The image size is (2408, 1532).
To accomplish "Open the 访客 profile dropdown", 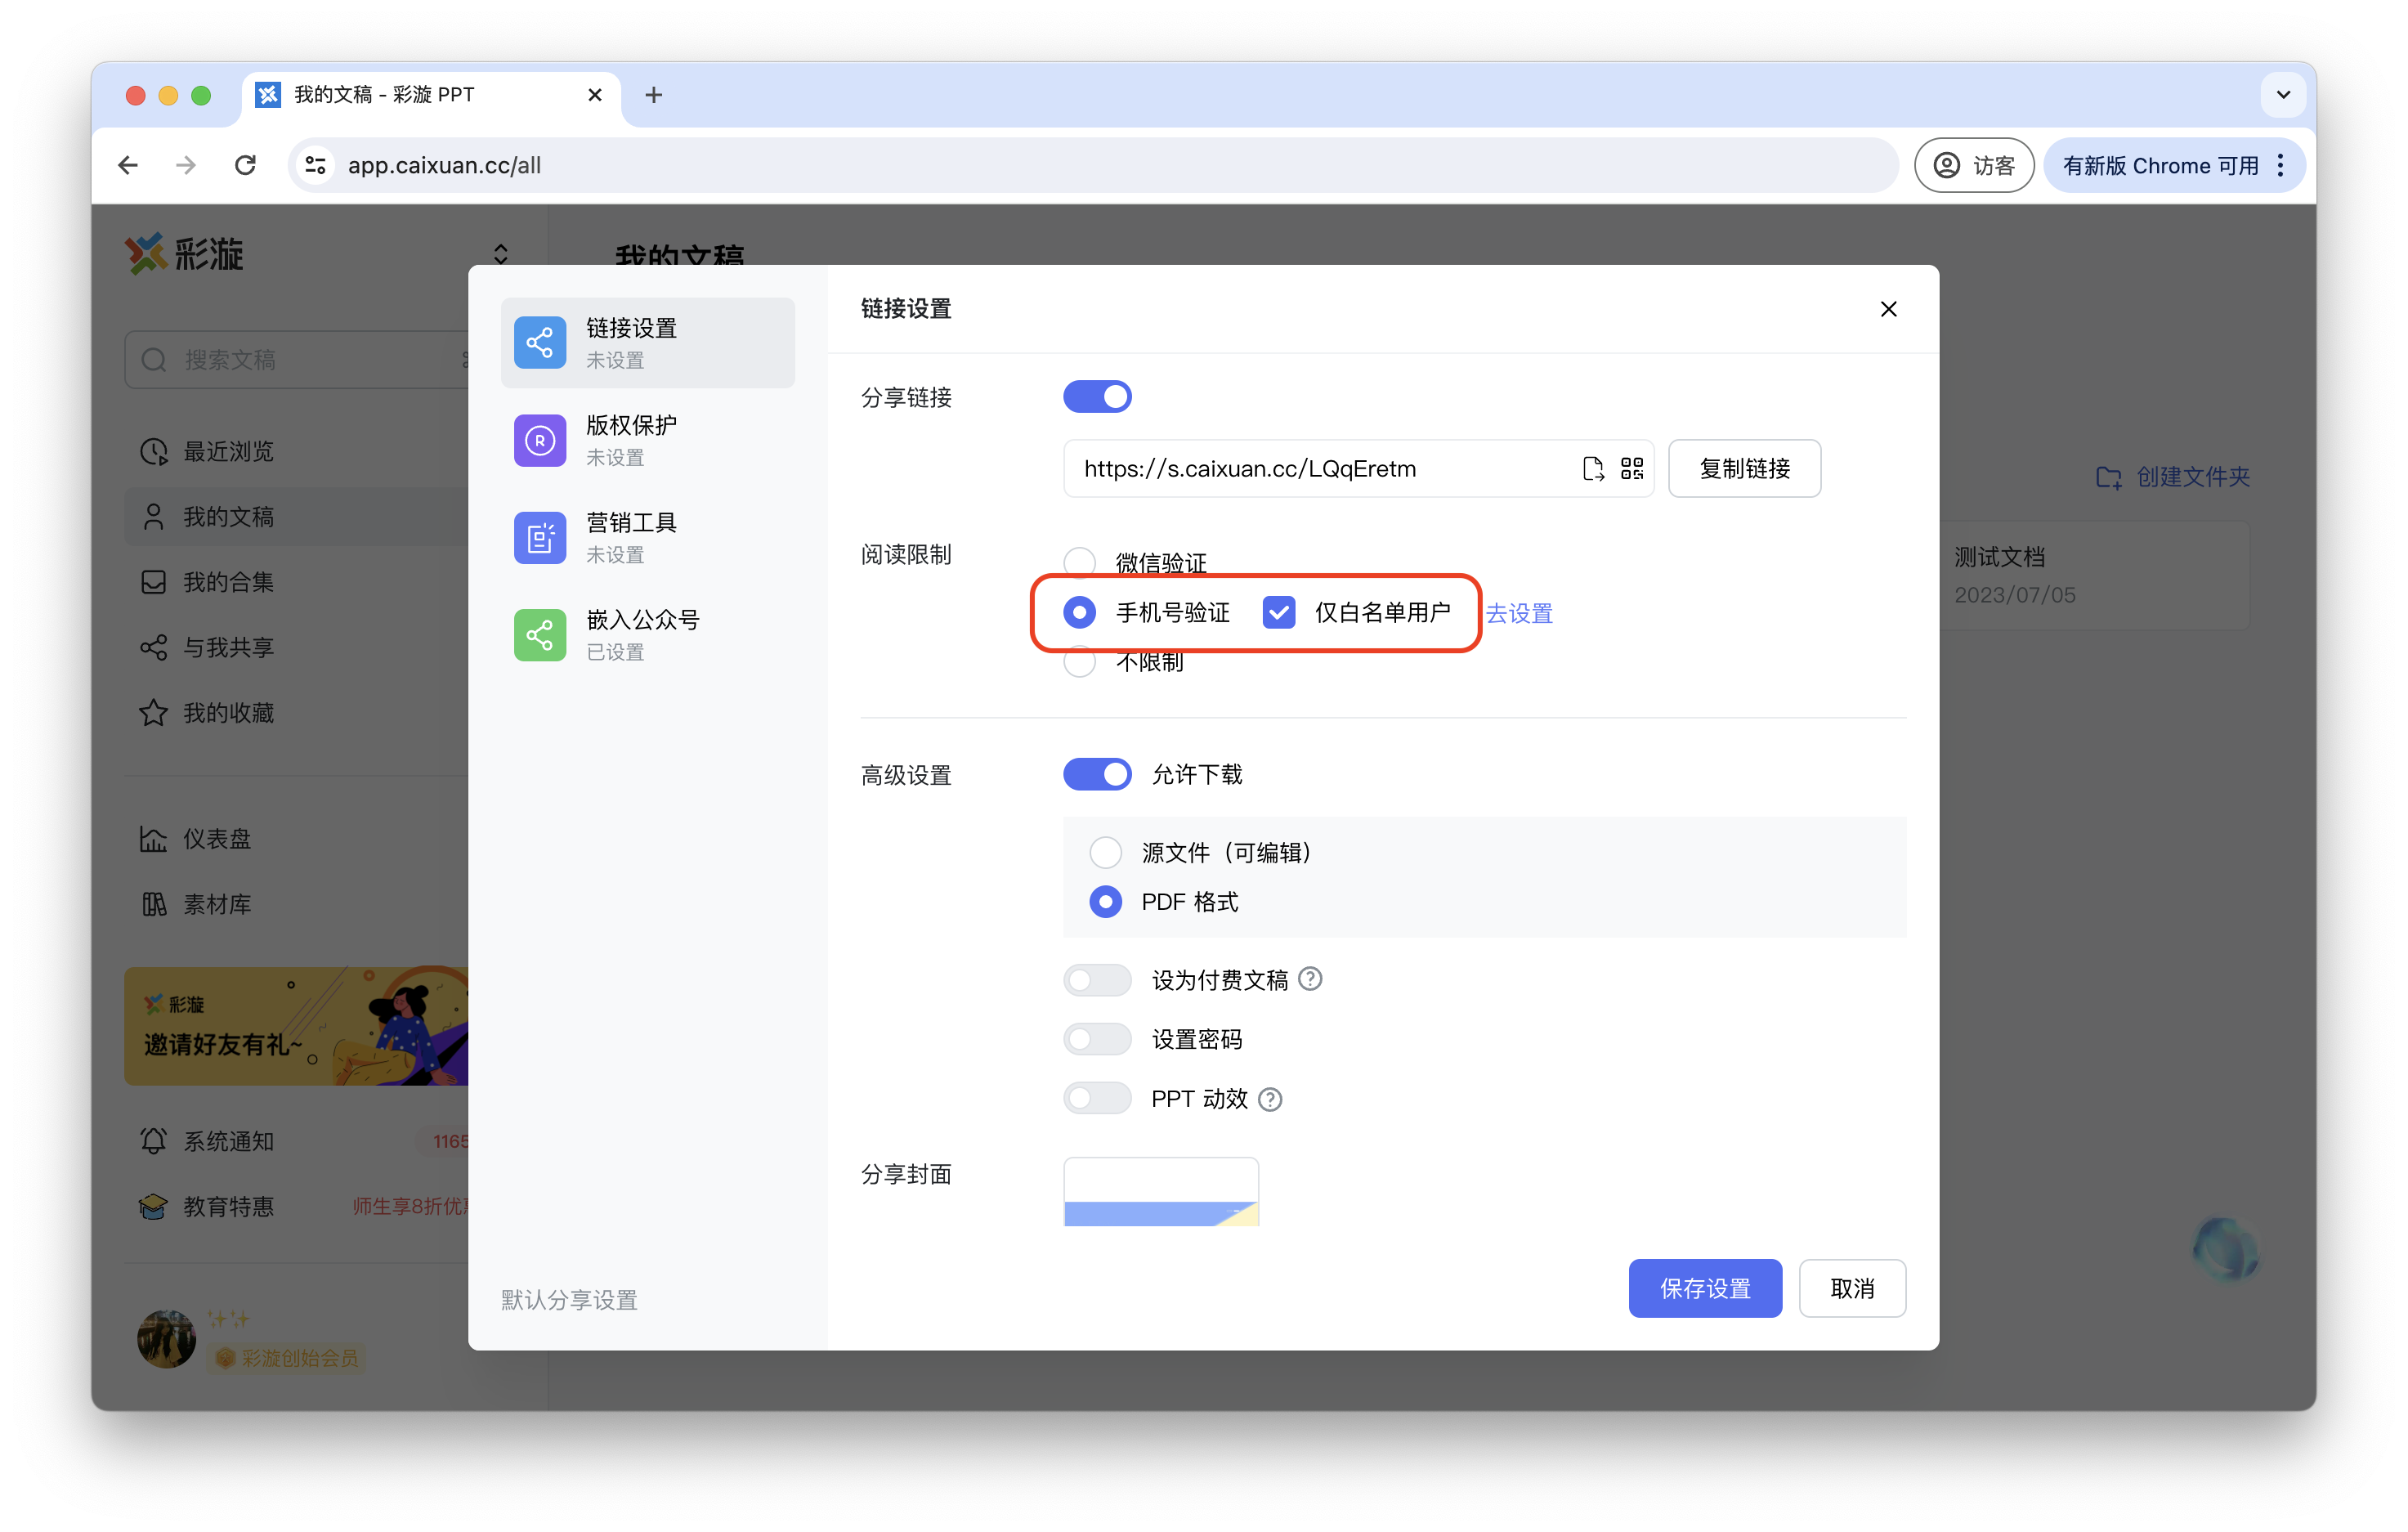I will [x=1973, y=165].
